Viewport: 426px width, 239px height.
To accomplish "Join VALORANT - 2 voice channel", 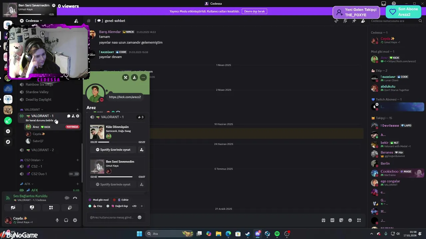I will [x=49, y=150].
